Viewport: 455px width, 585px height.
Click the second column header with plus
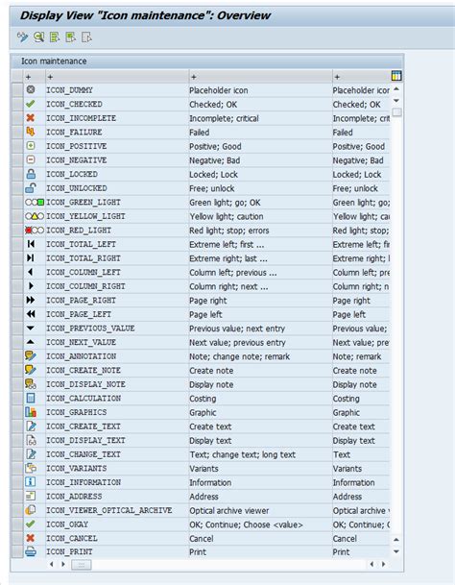pos(117,77)
